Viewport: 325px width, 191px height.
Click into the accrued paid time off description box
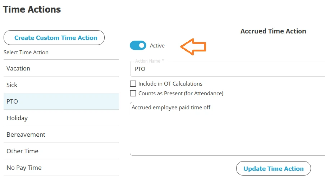pos(226,129)
